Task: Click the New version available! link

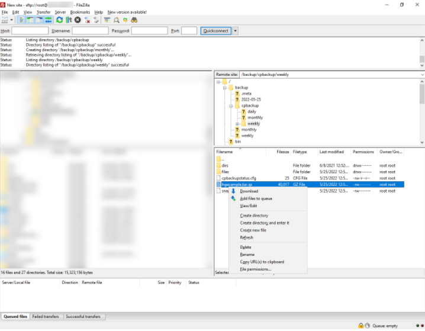Action: click(x=127, y=12)
